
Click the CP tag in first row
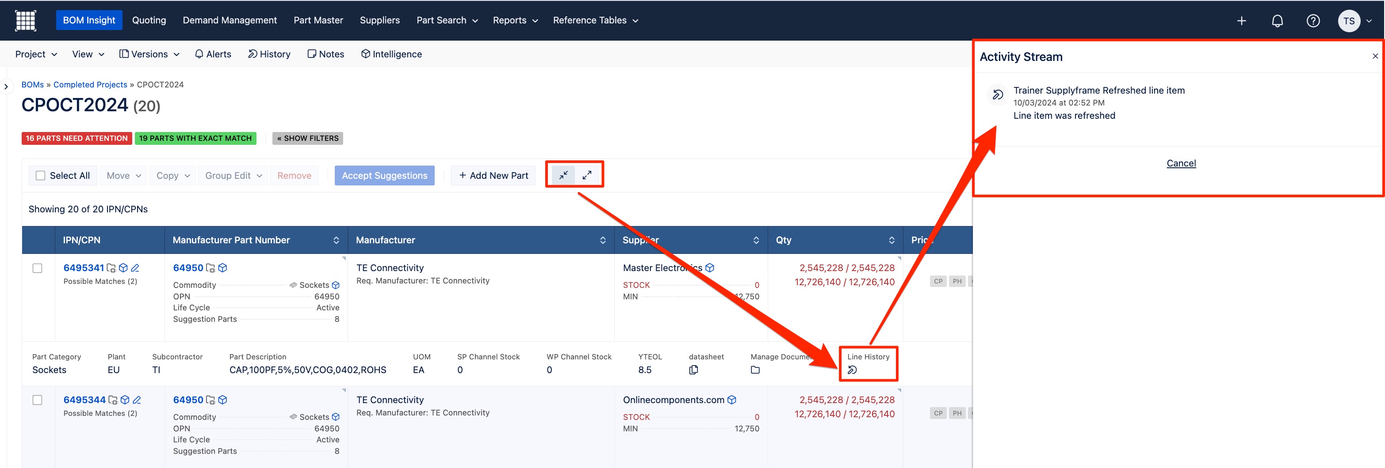[x=937, y=281]
